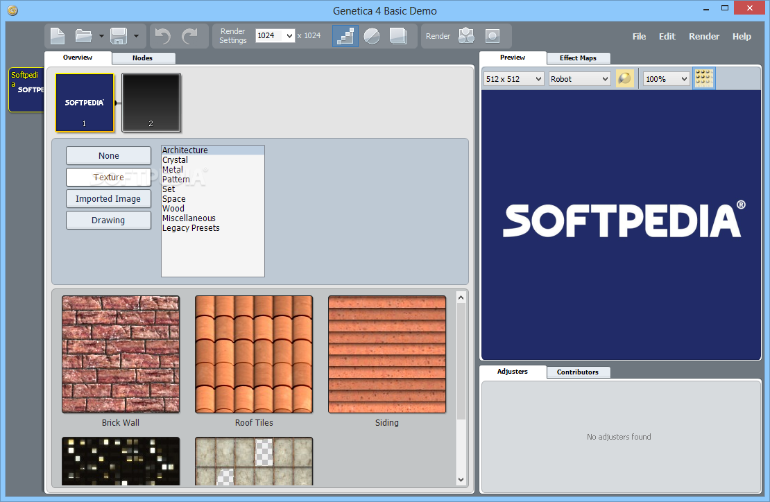
Task: Choose the stone tiles texture preset
Action: click(254, 461)
